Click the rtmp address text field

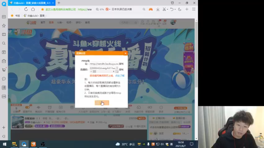coord(104,64)
